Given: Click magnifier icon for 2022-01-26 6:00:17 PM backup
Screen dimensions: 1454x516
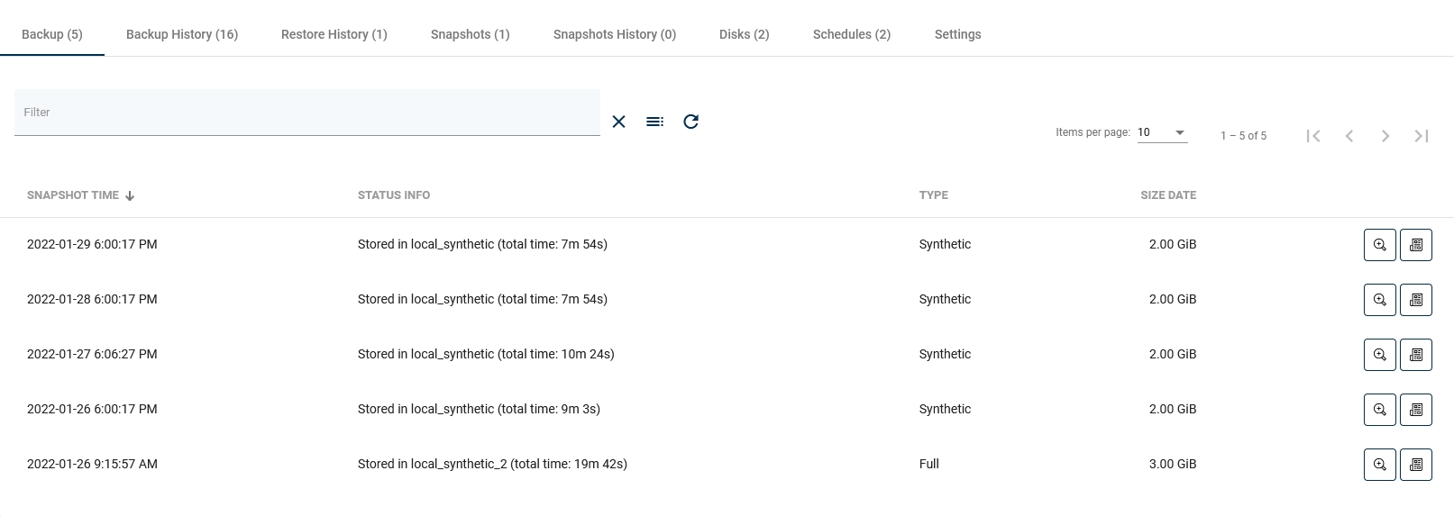Looking at the screenshot, I should [1379, 410].
